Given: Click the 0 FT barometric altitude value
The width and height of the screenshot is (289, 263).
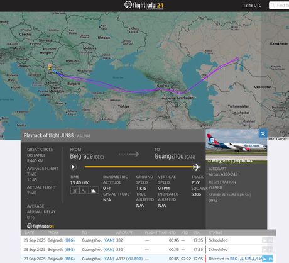Looking at the screenshot, I should [x=107, y=189].
